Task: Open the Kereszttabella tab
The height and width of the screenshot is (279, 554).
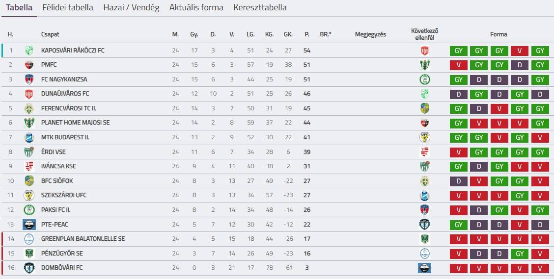Action: tap(260, 8)
